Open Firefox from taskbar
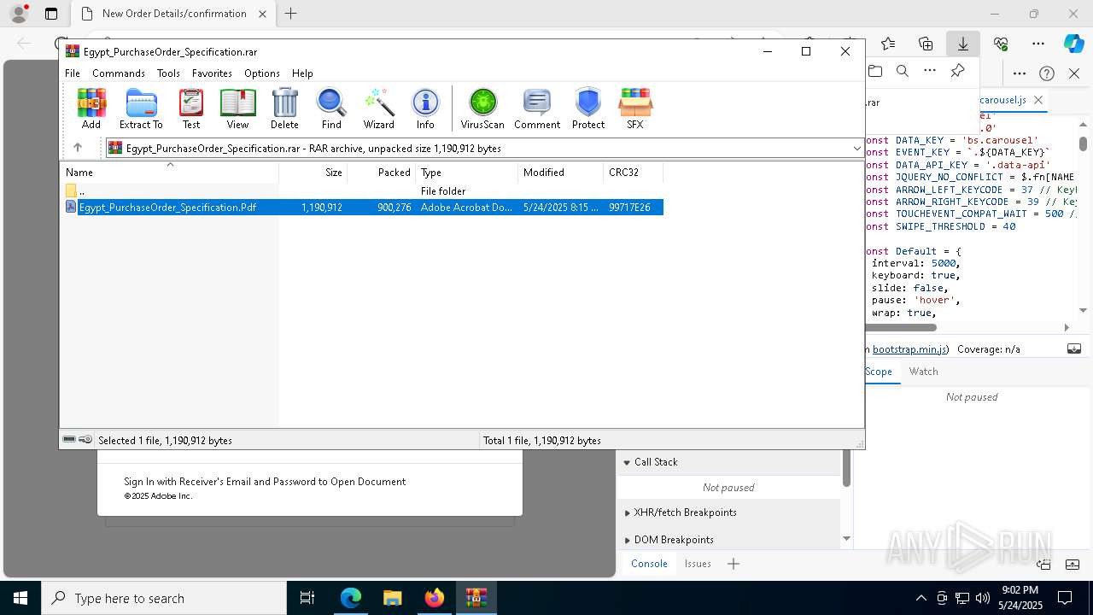 click(435, 598)
